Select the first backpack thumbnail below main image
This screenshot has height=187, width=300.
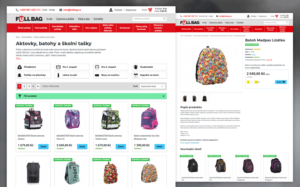coord(185,98)
